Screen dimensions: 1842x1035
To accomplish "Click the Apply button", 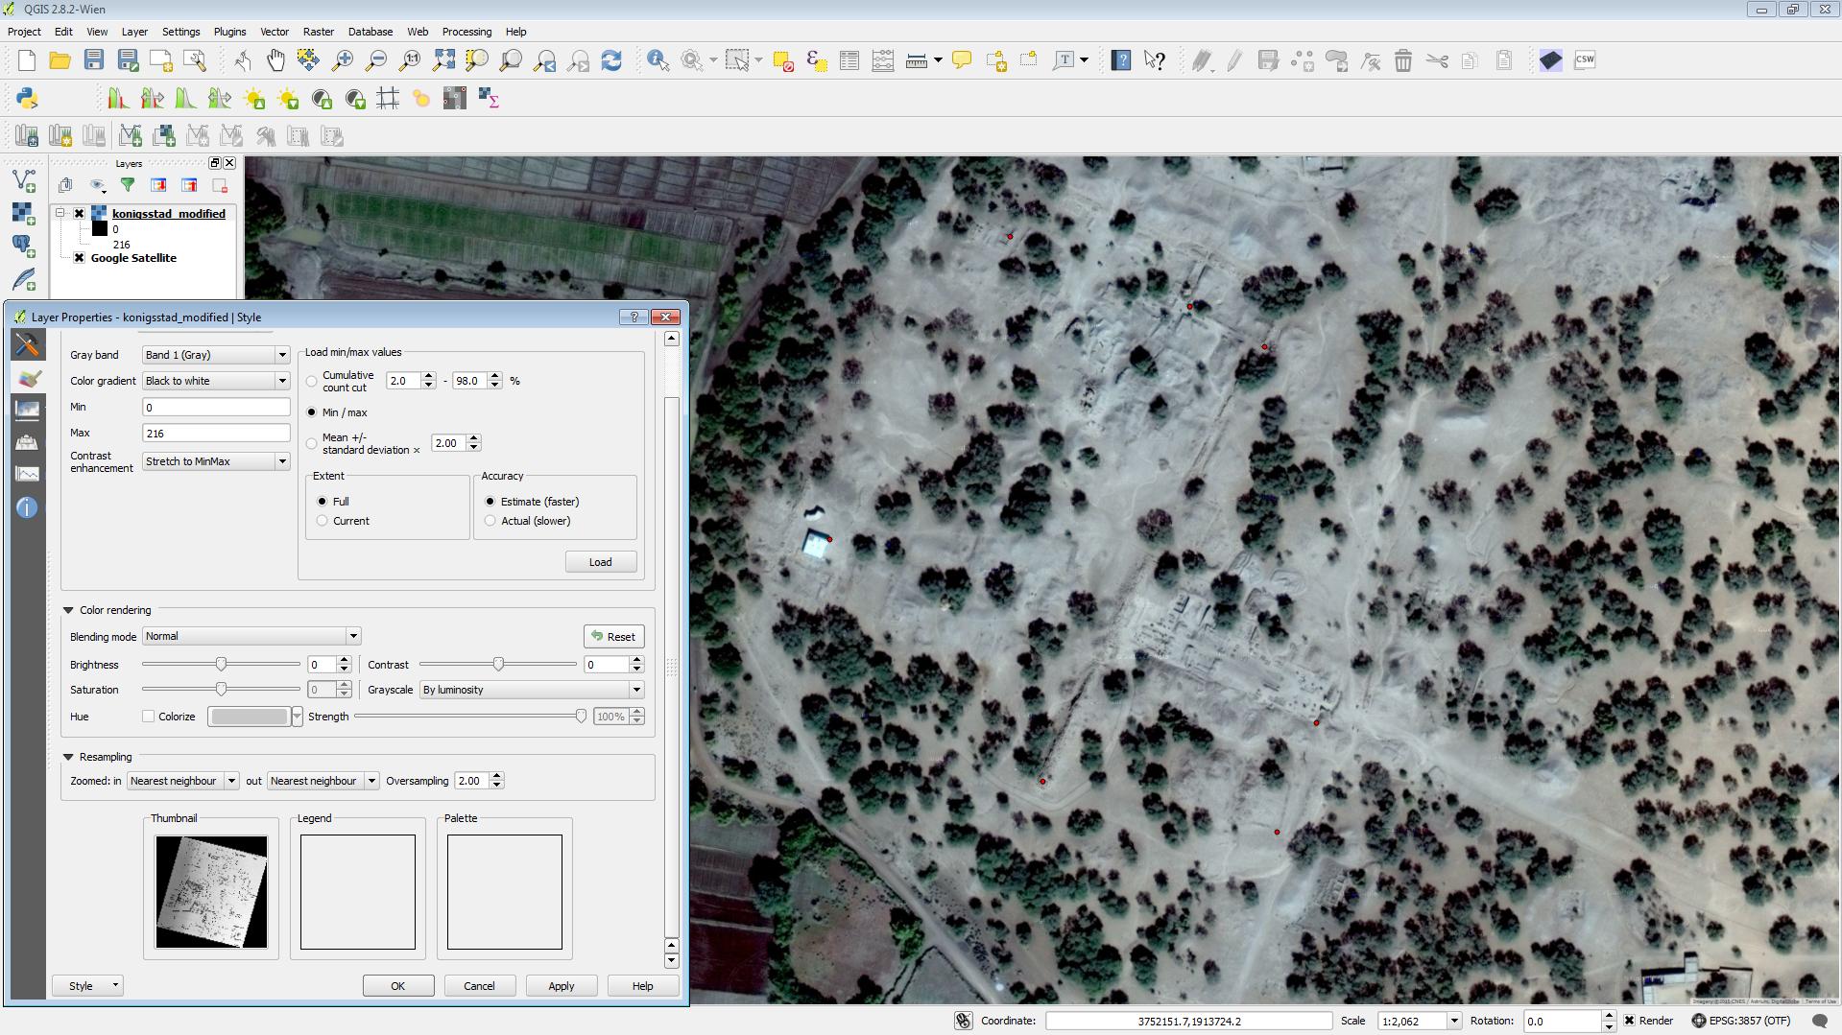I will pos(561,986).
